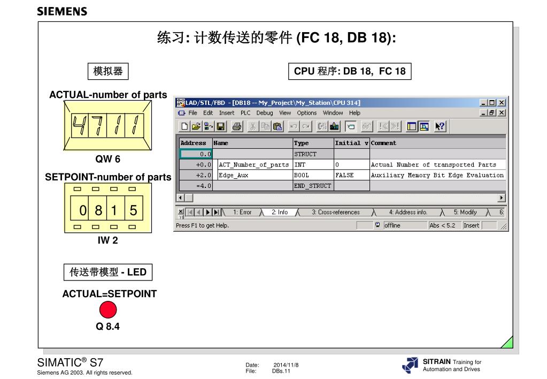Click the Previous error icon
Image resolution: width=547 pixels, height=379 pixels.
[x=383, y=126]
